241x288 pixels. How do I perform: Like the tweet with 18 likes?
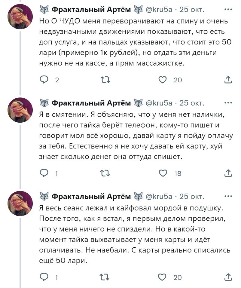[163, 173]
